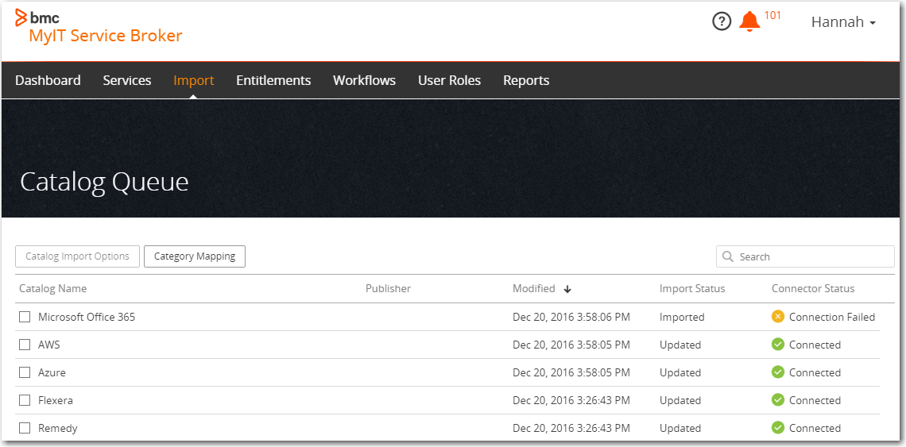The width and height of the screenshot is (906, 447).
Task: Go to the Dashboard tab
Action: [x=48, y=80]
